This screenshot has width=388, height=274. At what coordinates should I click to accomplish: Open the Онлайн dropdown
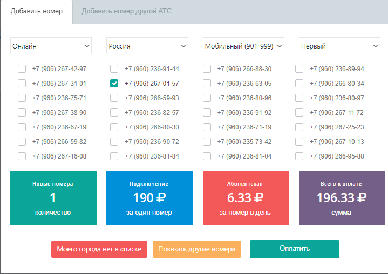point(51,46)
